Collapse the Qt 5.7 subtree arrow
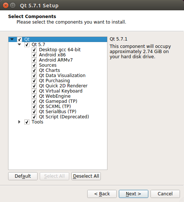The height and width of the screenshot is (202, 184). 19,45
